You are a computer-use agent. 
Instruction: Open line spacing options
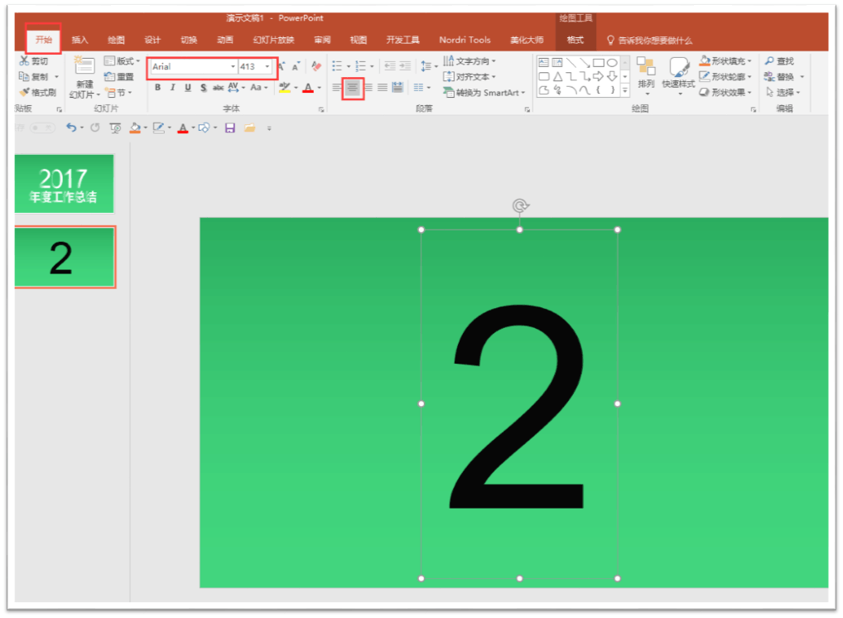pyautogui.click(x=428, y=67)
